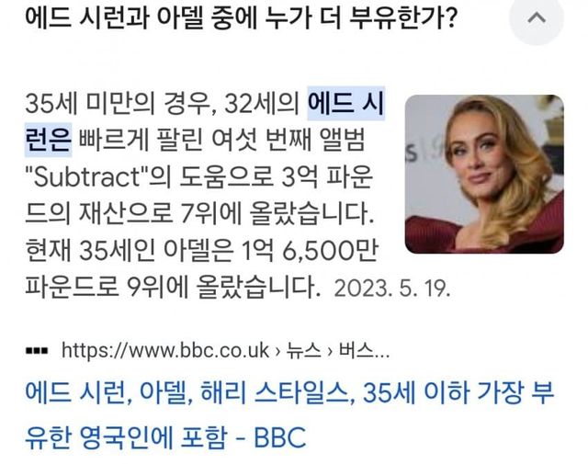Click highlighted 에드 시 text on first line
This screenshot has width=588, height=464.
[x=346, y=104]
